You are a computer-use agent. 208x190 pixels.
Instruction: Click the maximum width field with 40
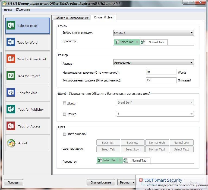click(x=161, y=72)
